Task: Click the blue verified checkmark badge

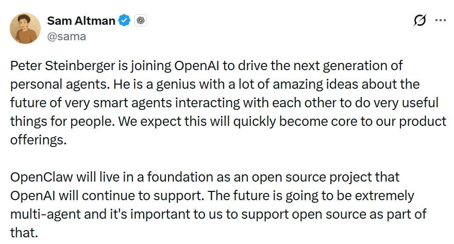Action: pos(124,21)
